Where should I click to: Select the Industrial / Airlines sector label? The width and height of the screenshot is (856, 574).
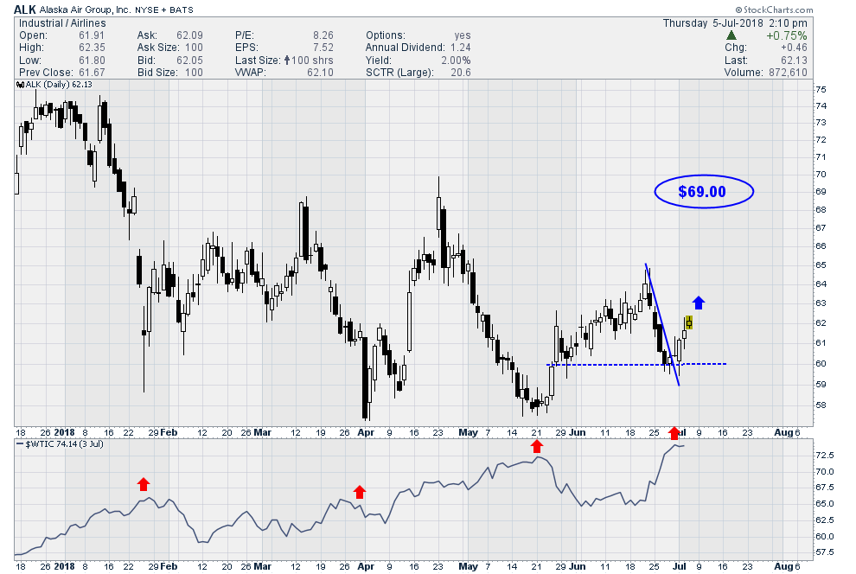pos(62,23)
